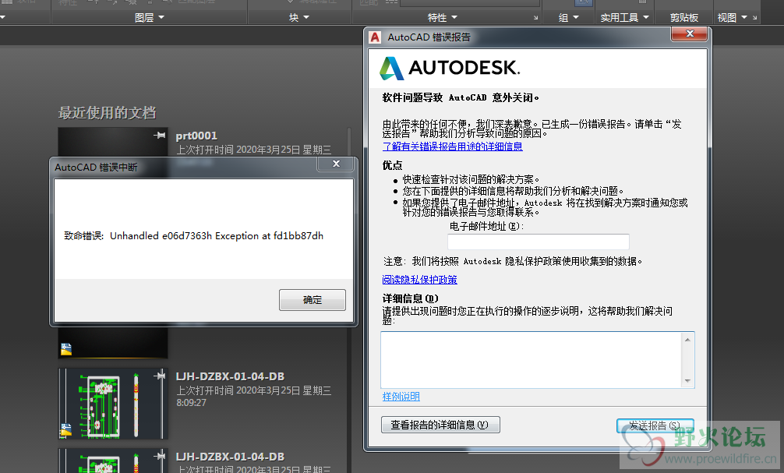Click the 最近使用的文档 heading
Image resolution: width=784 pixels, height=473 pixels.
point(107,113)
